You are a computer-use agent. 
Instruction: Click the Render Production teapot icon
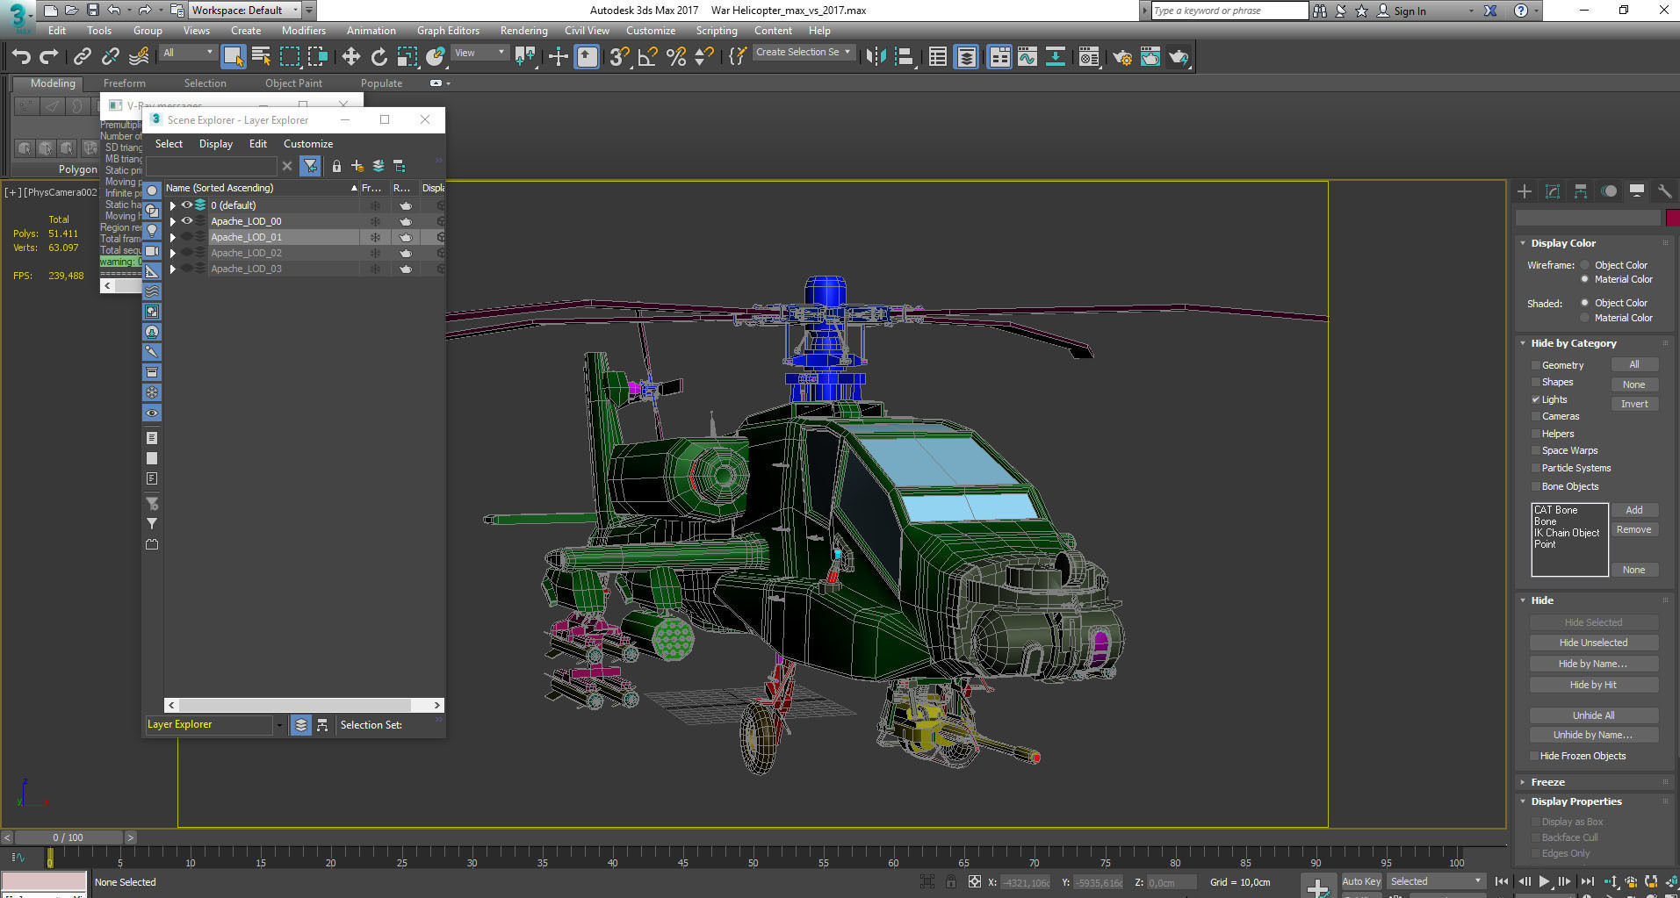click(1179, 57)
